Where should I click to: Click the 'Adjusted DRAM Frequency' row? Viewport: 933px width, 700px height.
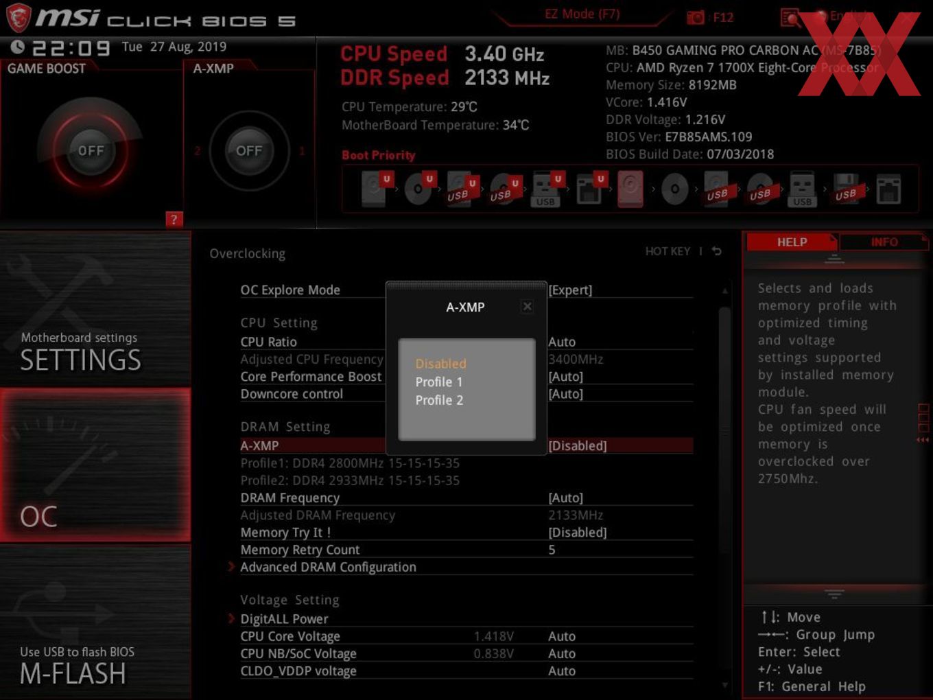[x=466, y=515]
